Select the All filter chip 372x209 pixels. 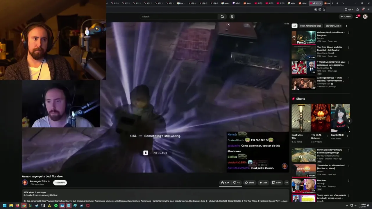(294, 26)
